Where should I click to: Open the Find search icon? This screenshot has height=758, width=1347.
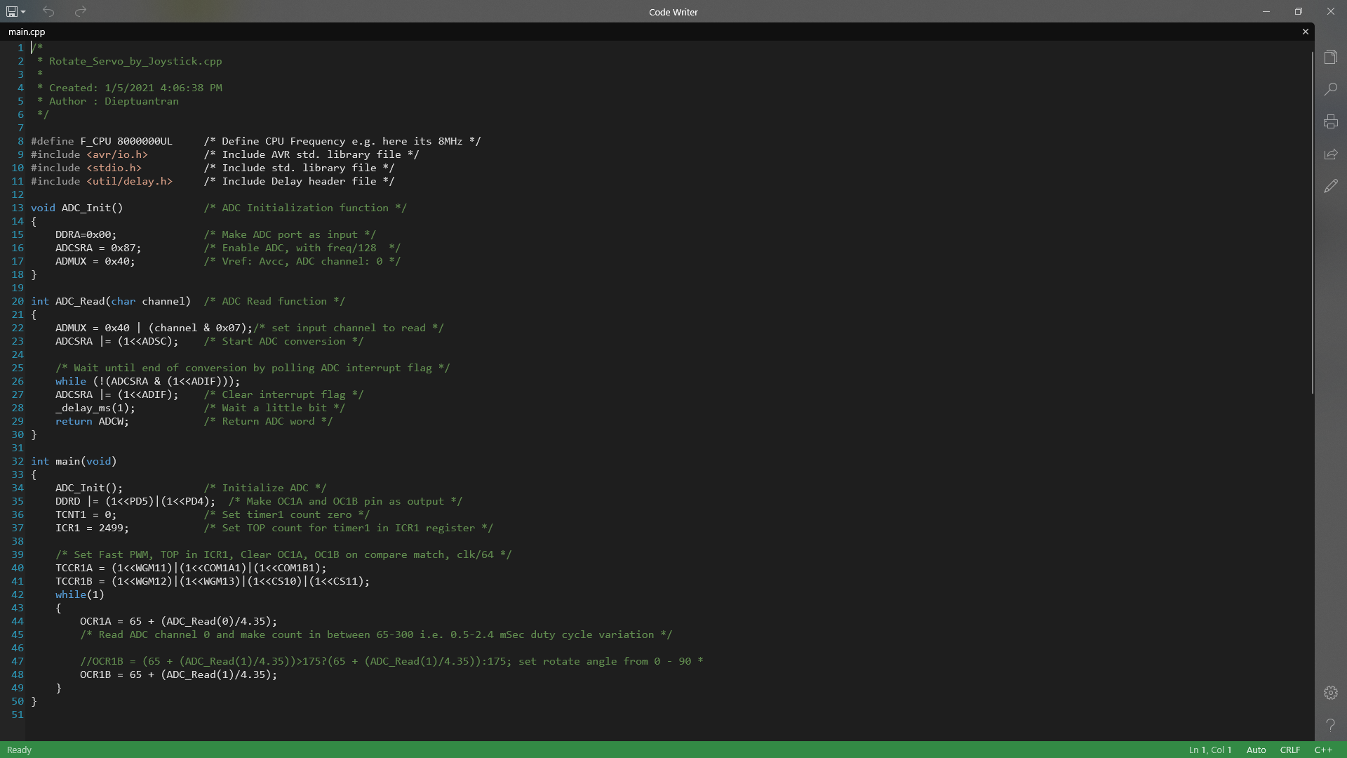[x=1331, y=89]
